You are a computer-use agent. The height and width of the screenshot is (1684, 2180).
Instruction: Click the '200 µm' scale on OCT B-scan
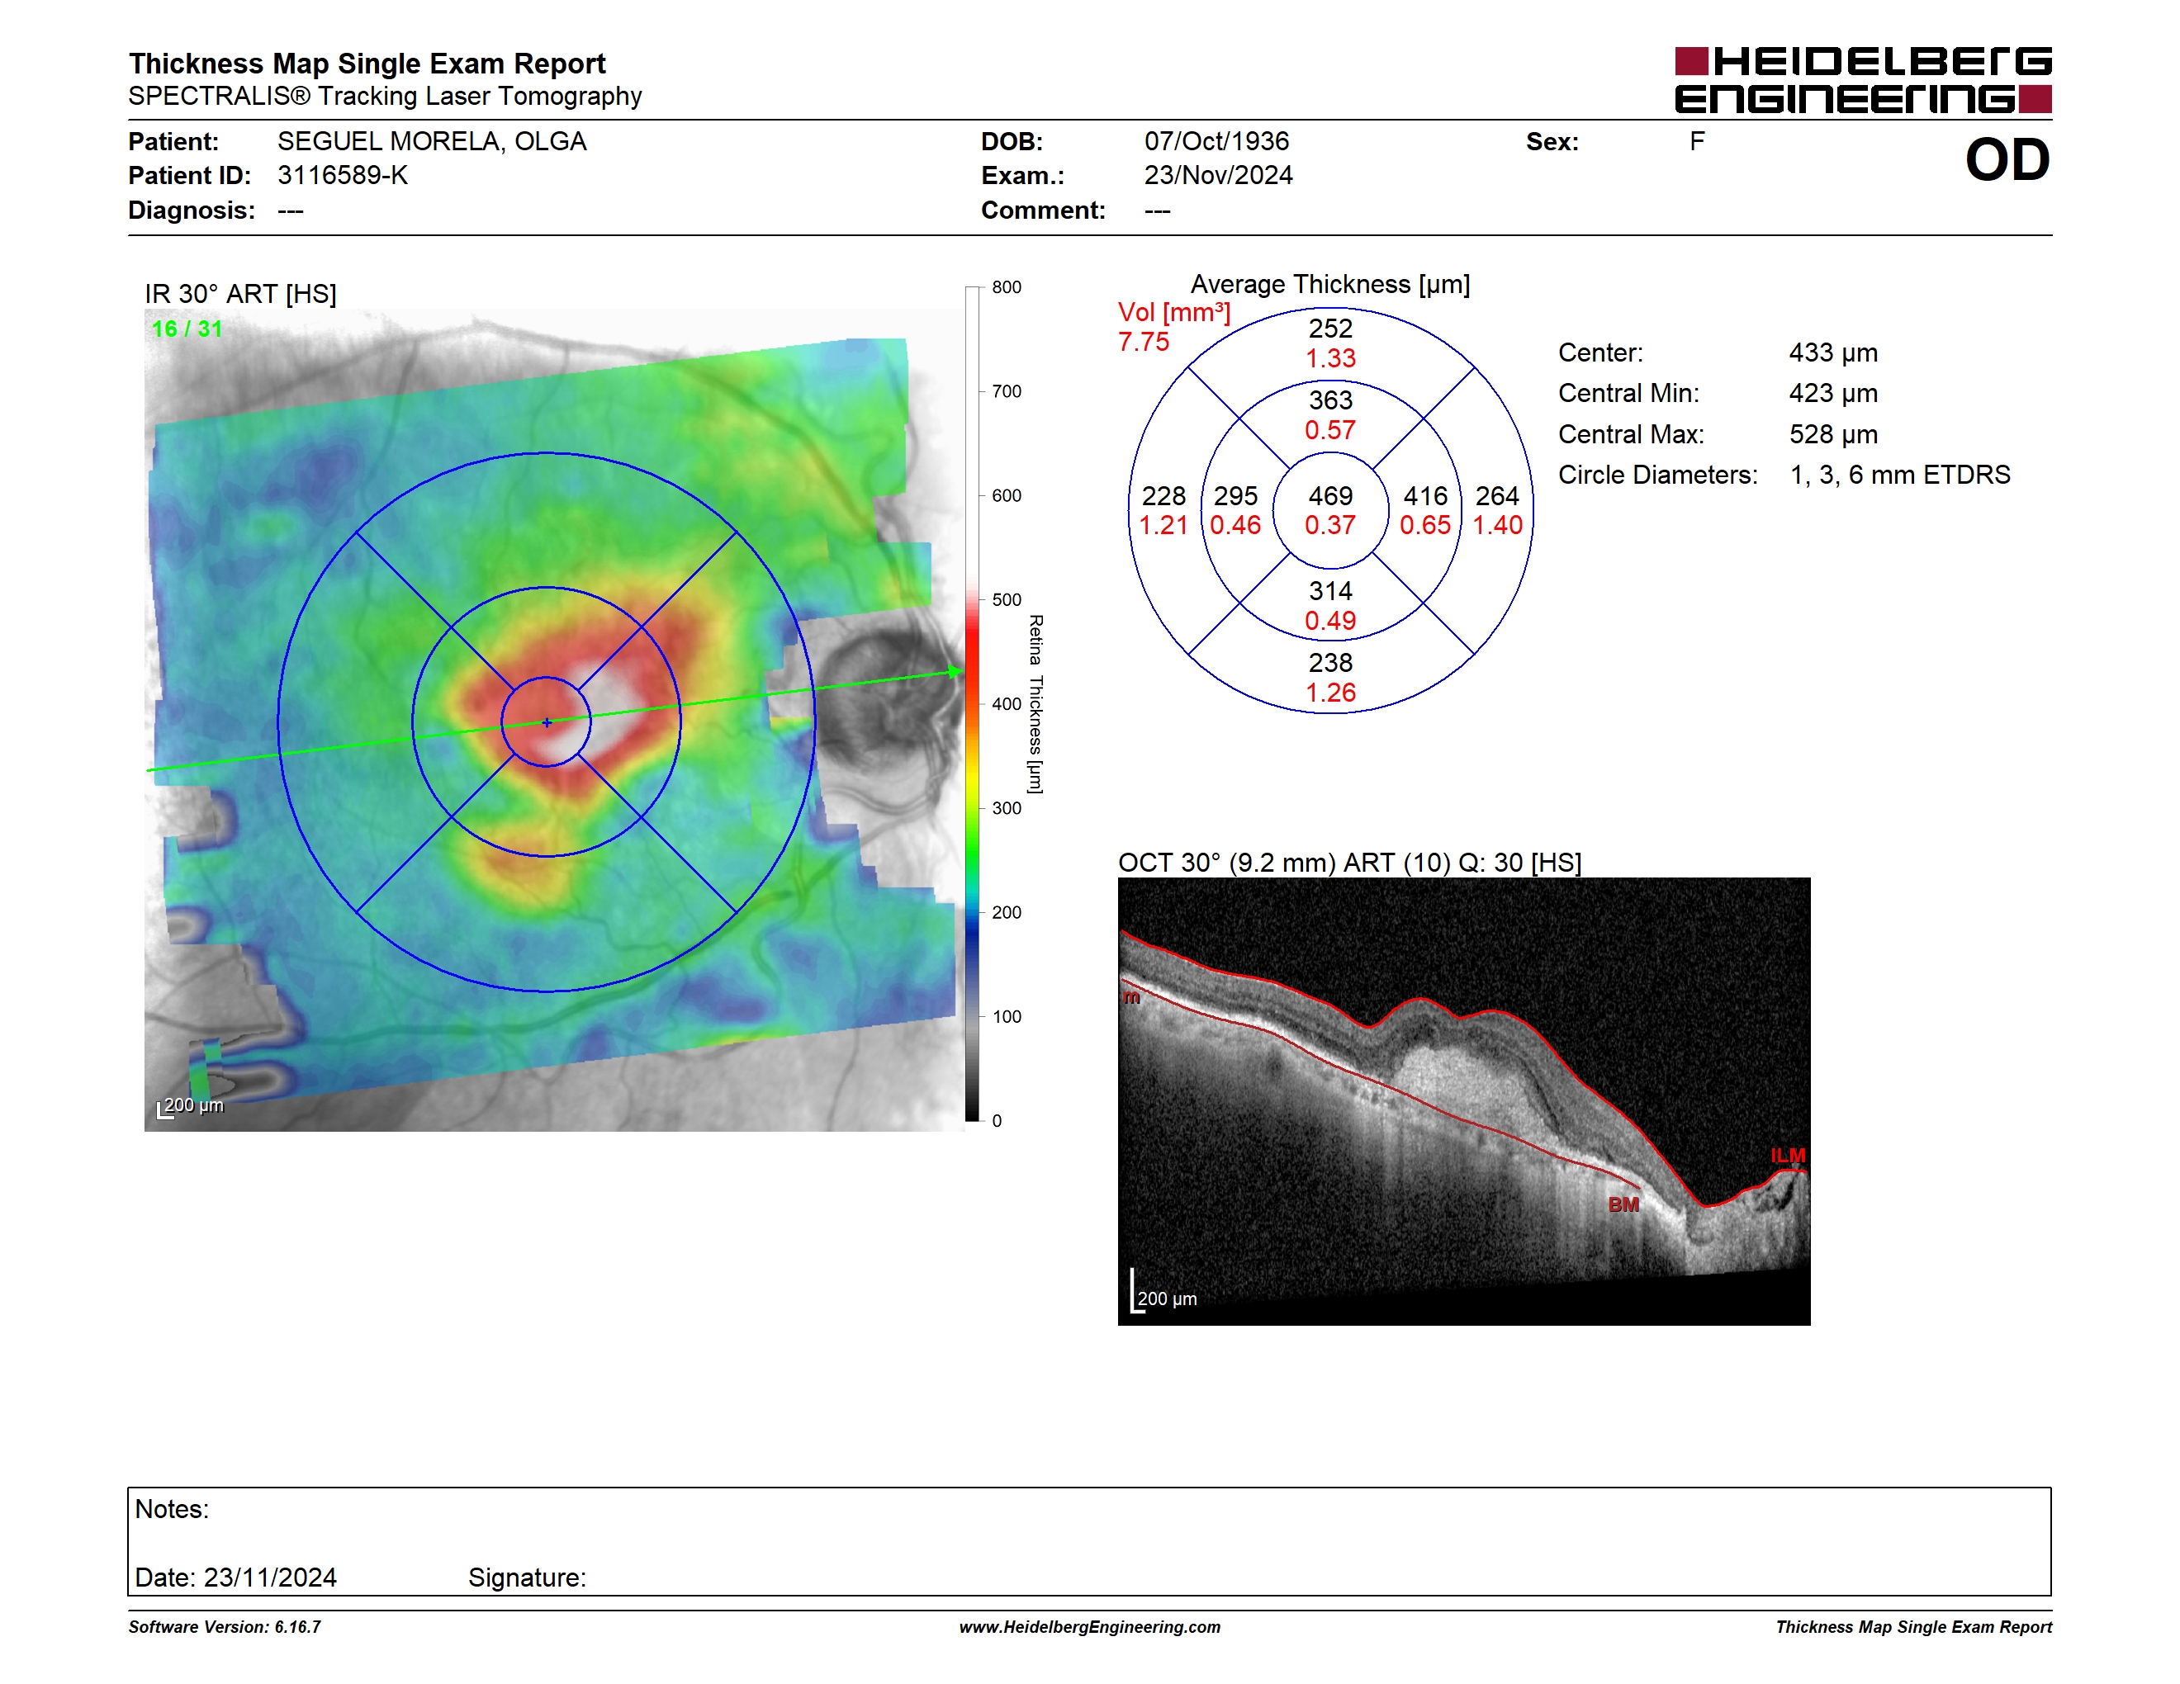pyautogui.click(x=1167, y=1298)
